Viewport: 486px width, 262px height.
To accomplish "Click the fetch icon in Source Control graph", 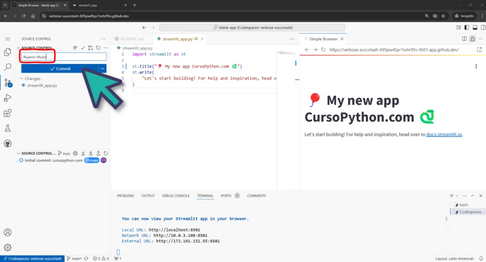I will click(83, 153).
